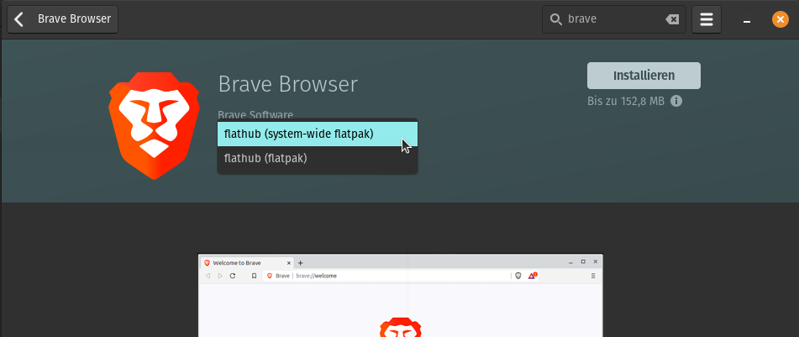Screen dimensions: 799x337
Task: Click the search field containing "brave"
Action: click(x=614, y=19)
